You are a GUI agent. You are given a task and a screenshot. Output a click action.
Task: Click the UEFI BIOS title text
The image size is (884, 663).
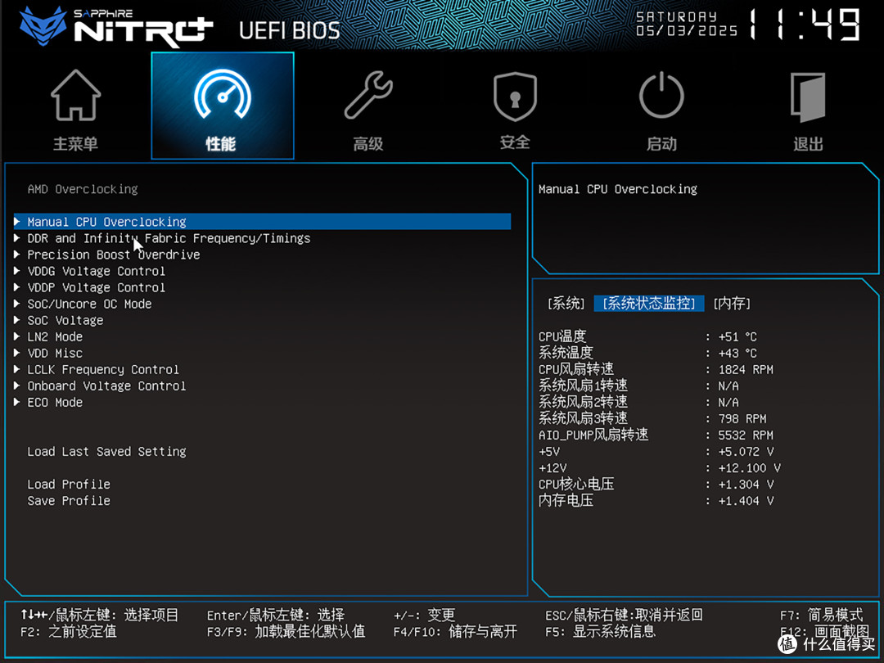pyautogui.click(x=289, y=30)
